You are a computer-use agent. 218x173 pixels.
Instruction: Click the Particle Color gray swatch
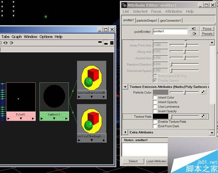pyautogui.click(x=160, y=92)
